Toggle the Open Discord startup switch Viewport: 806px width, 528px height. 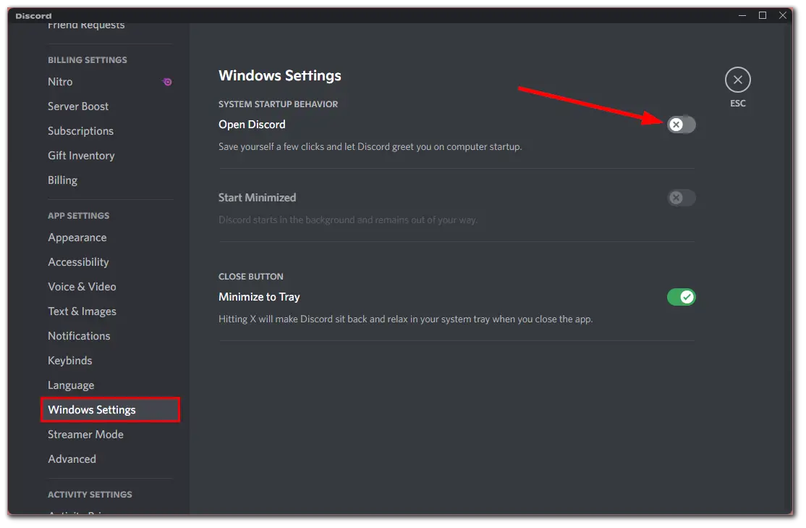coord(681,125)
